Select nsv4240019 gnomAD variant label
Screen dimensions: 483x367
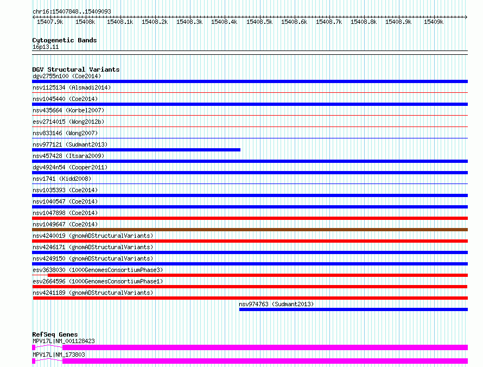coord(93,236)
